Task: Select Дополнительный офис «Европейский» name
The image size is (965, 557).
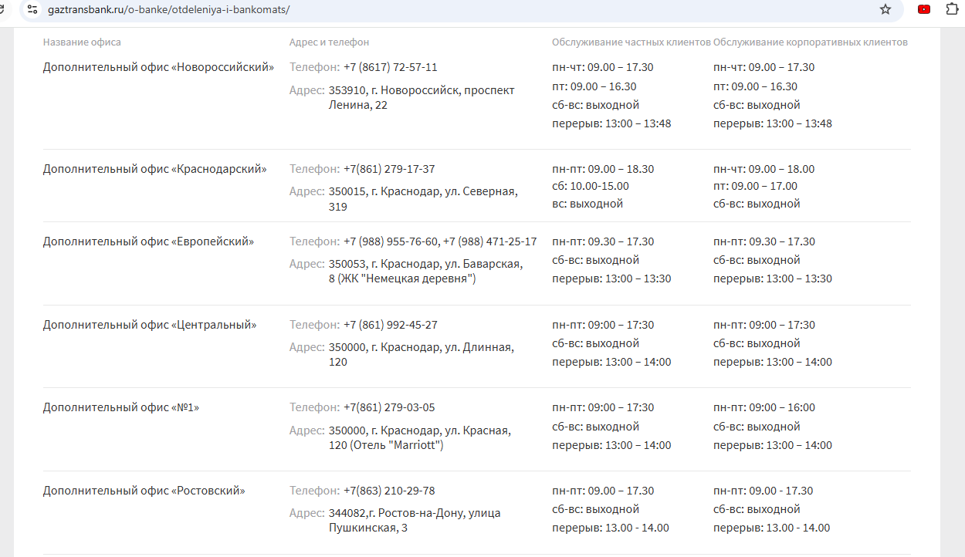Action: pyautogui.click(x=148, y=241)
